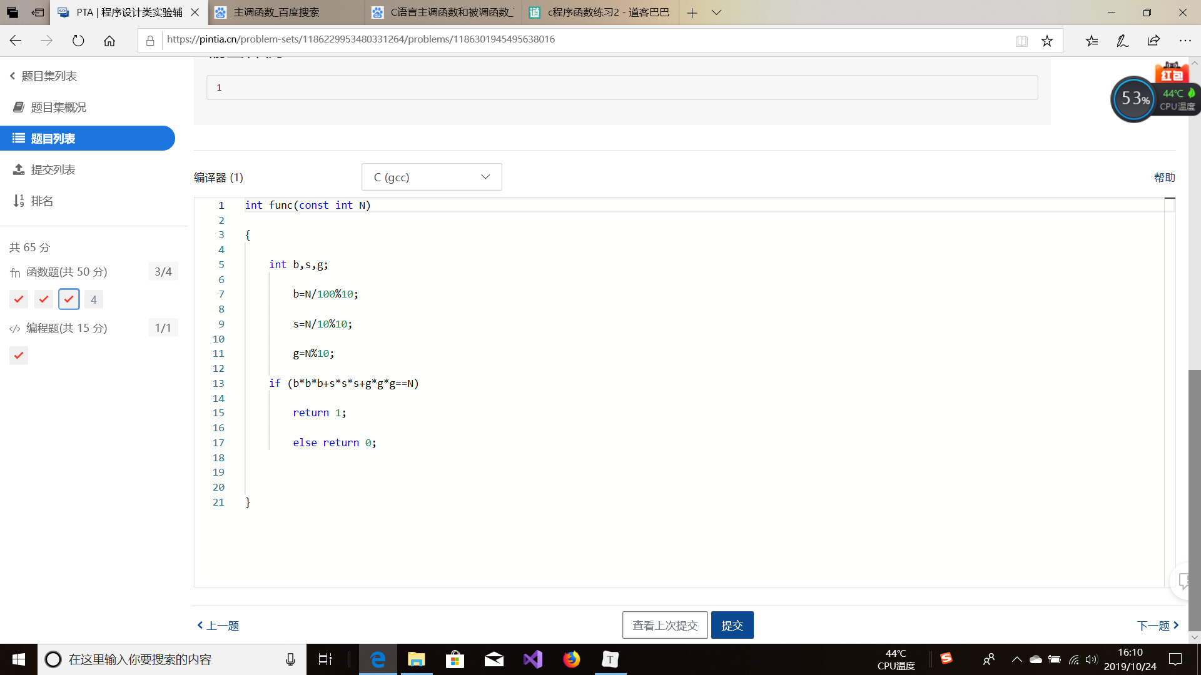Select the third checked function problem
This screenshot has width=1201, height=675.
click(69, 299)
